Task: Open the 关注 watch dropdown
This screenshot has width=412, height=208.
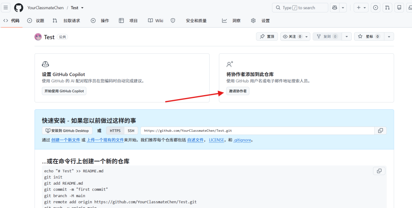Action: tap(295, 37)
